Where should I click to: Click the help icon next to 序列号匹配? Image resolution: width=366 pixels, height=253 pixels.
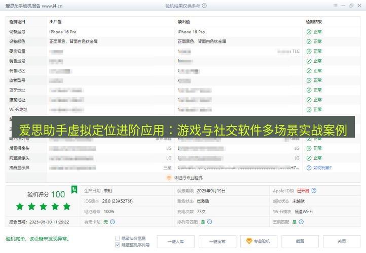[x=209, y=222]
